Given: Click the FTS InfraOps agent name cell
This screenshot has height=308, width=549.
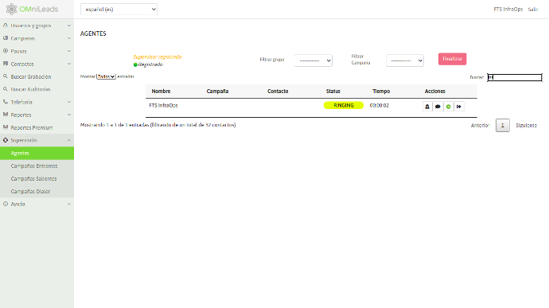Looking at the screenshot, I should click(164, 106).
